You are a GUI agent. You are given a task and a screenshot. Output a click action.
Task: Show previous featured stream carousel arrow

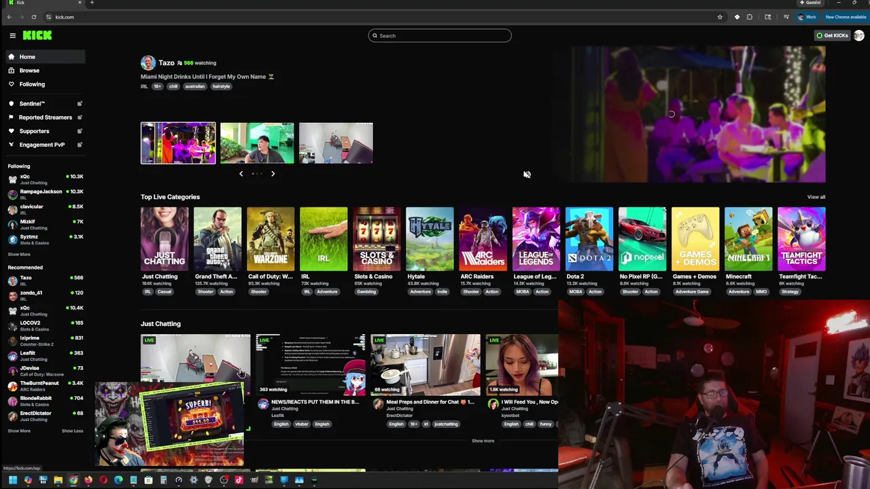click(x=241, y=174)
